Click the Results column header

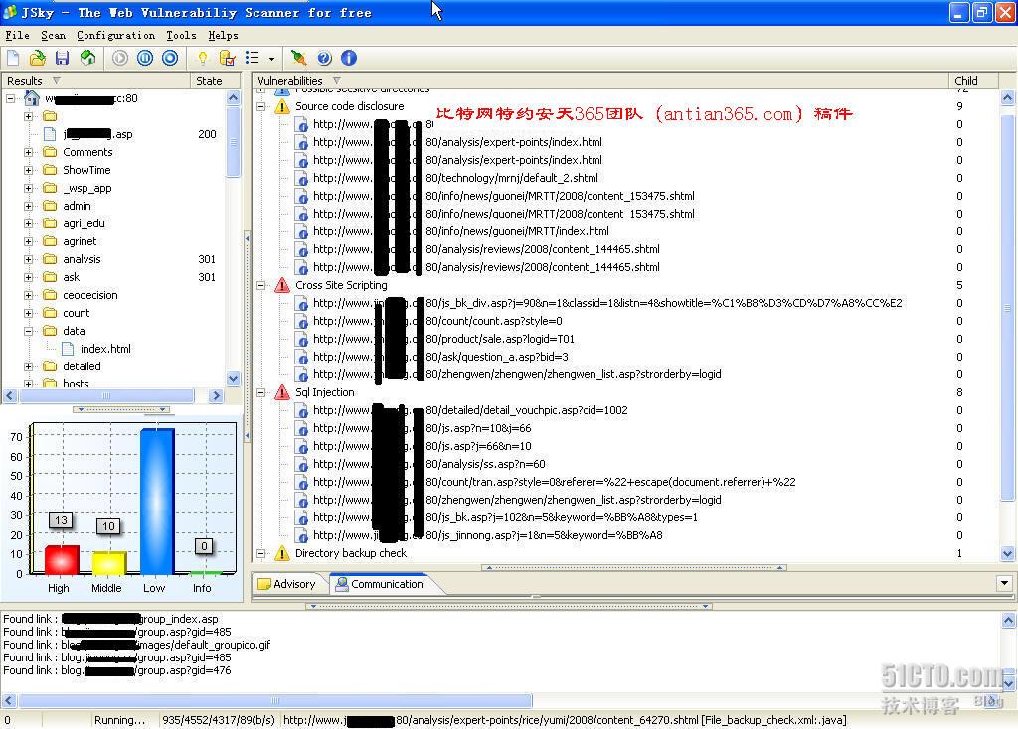[96, 81]
